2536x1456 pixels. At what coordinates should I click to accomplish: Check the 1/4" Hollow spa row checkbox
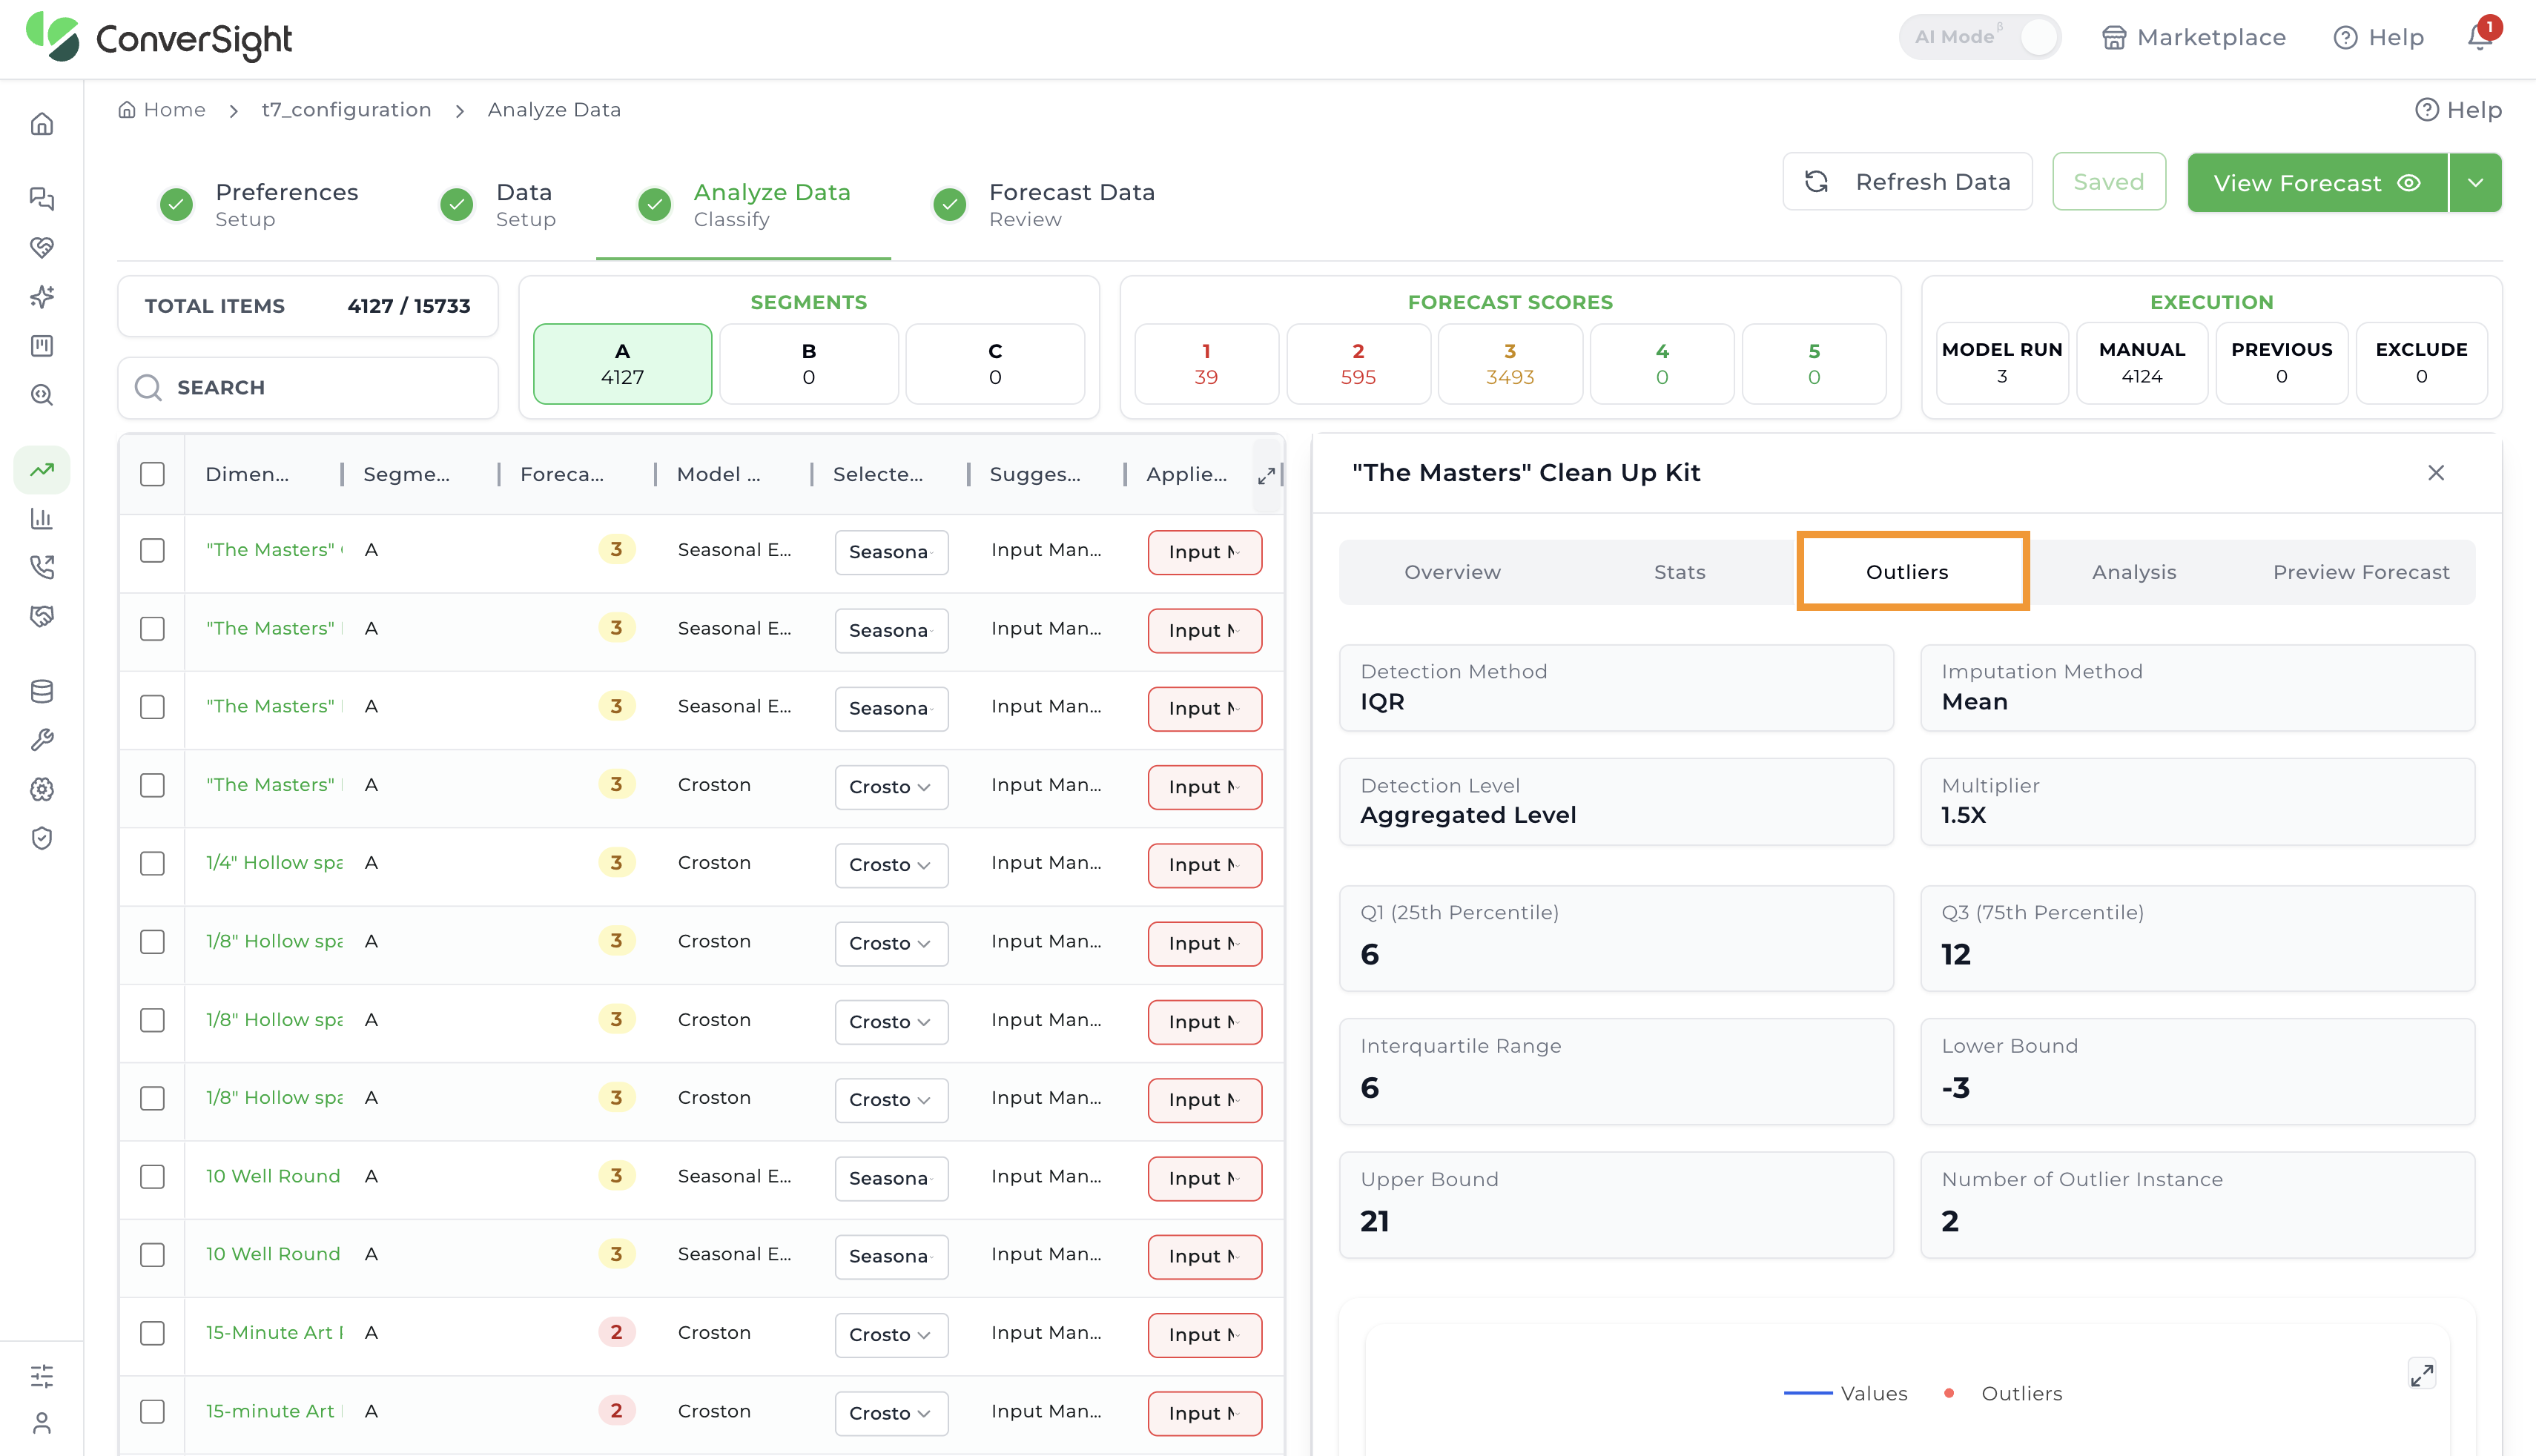click(152, 863)
